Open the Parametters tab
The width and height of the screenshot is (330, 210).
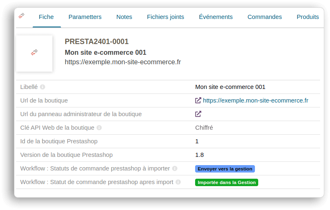tap(85, 17)
